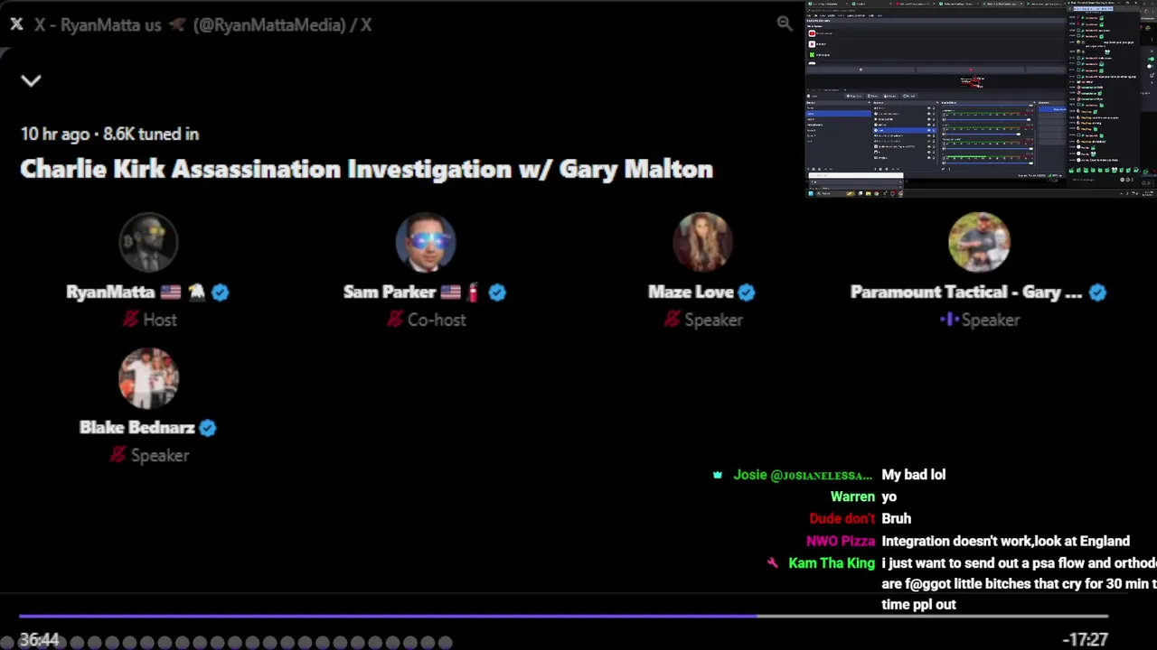
Task: Click the YouTube icon in the OBS inset
Action: coord(812,33)
